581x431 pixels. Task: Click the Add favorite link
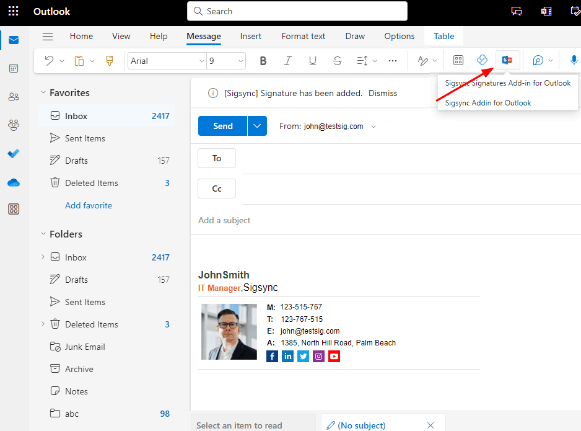(89, 205)
